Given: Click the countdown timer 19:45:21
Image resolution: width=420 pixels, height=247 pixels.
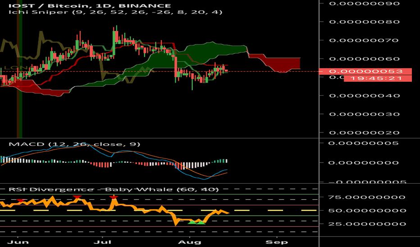Looking at the screenshot, I should [378, 78].
